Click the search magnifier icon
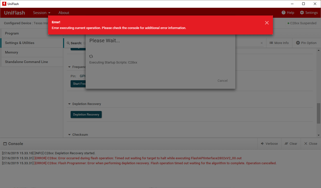Viewport: 321px width, 188px height. [68, 43]
